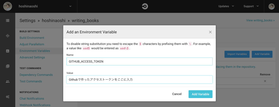Focus the Name field with GITHUB_ACCESS_TOKEN
The width and height of the screenshot is (279, 107).
(x=139, y=62)
